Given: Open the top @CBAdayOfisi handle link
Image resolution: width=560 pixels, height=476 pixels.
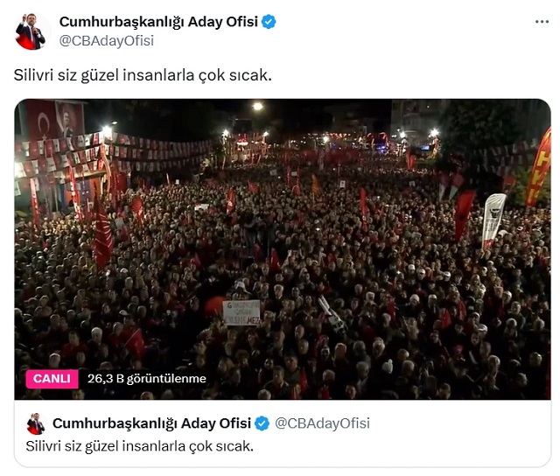Looking at the screenshot, I should 107,41.
